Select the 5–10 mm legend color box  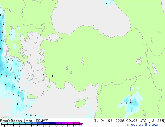[x=28, y=124]
